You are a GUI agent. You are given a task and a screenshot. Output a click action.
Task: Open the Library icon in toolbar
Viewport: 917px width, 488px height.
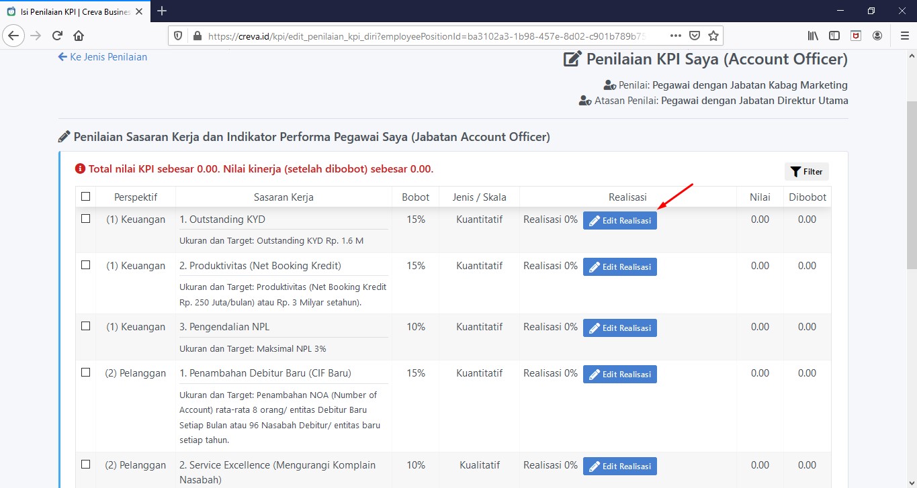(813, 36)
